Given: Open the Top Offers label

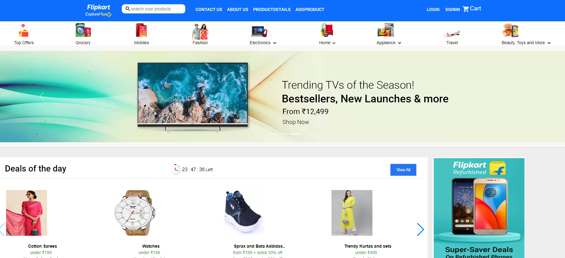Looking at the screenshot, I should point(24,43).
